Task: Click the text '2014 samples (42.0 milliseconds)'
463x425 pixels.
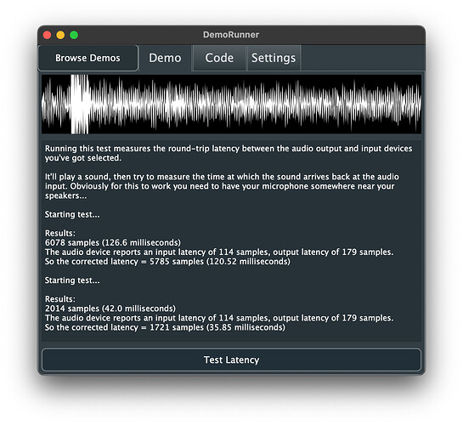Action: [x=110, y=309]
